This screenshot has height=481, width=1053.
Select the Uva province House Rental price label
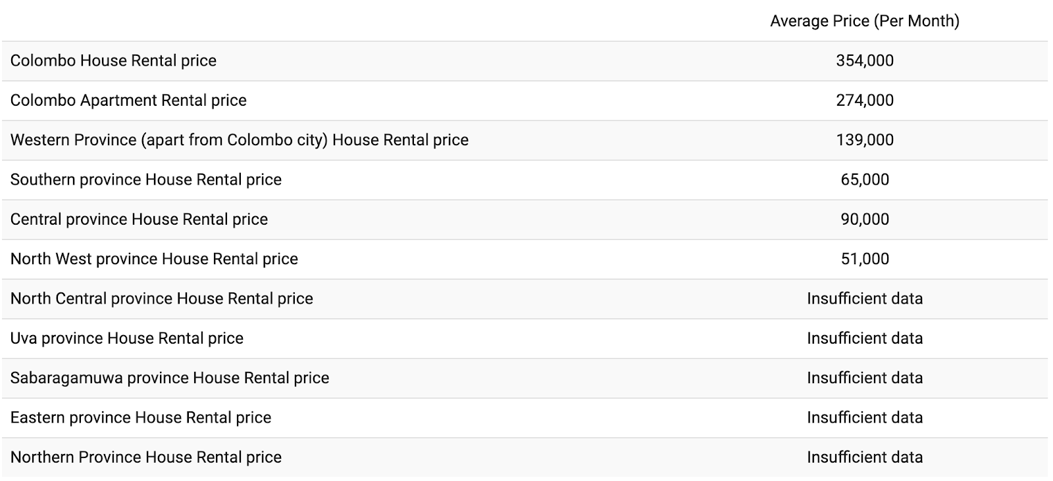pyautogui.click(x=127, y=338)
